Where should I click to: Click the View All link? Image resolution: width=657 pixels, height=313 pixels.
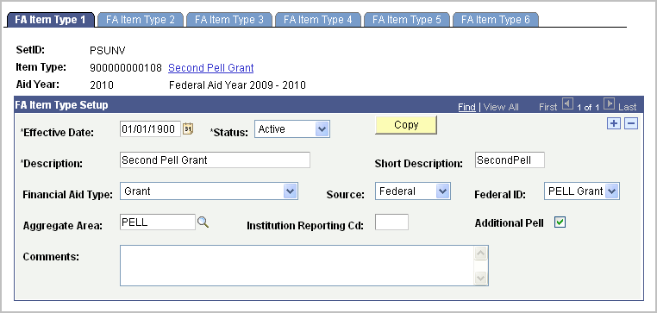501,107
